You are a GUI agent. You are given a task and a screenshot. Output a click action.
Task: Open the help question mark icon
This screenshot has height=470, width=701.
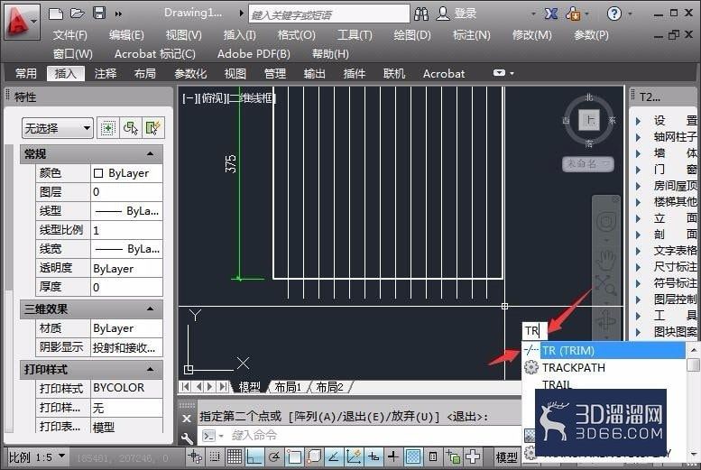click(x=613, y=14)
